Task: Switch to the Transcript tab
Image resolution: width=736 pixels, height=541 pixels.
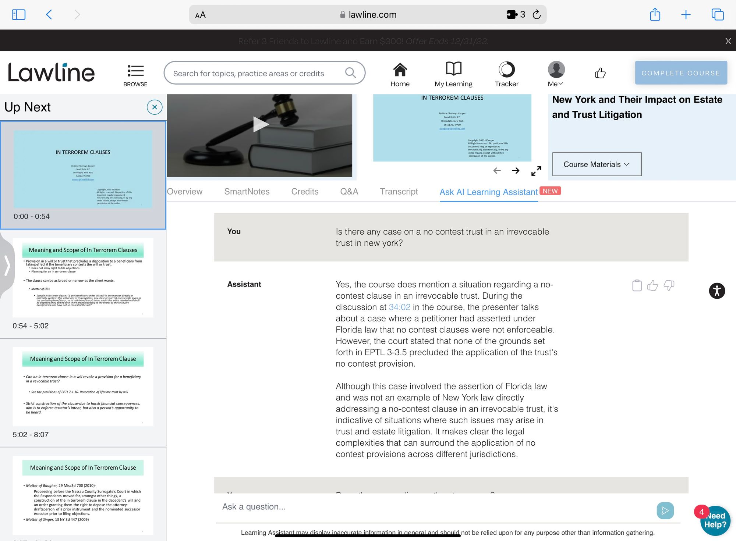Action: coord(399,192)
